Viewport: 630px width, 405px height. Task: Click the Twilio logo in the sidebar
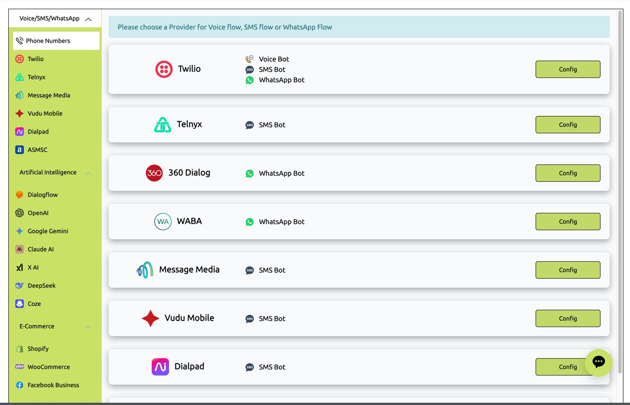[19, 59]
